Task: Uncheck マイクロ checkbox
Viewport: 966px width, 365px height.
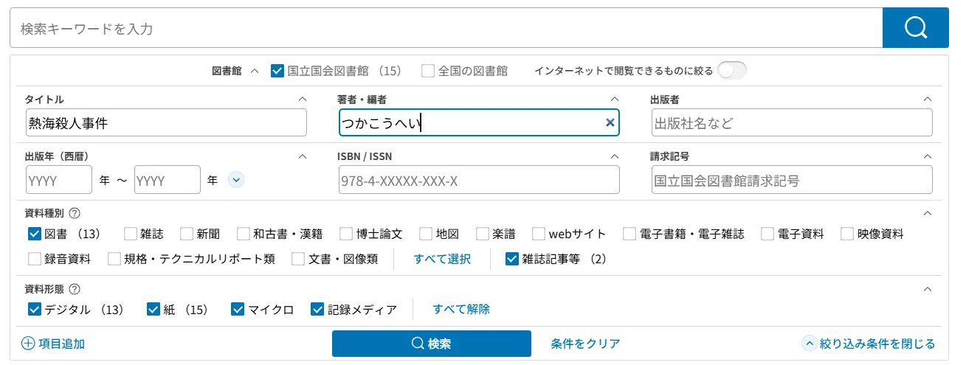Action: [238, 309]
